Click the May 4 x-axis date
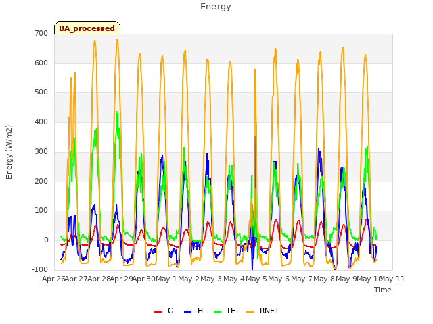The width and height of the screenshot is (433, 324). 234,279
